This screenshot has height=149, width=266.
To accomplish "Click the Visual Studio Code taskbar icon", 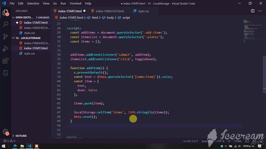I will (x=30, y=146).
